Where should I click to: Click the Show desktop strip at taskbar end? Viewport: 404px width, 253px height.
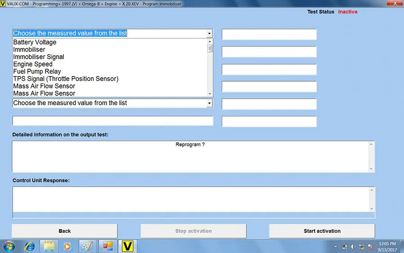(402, 247)
